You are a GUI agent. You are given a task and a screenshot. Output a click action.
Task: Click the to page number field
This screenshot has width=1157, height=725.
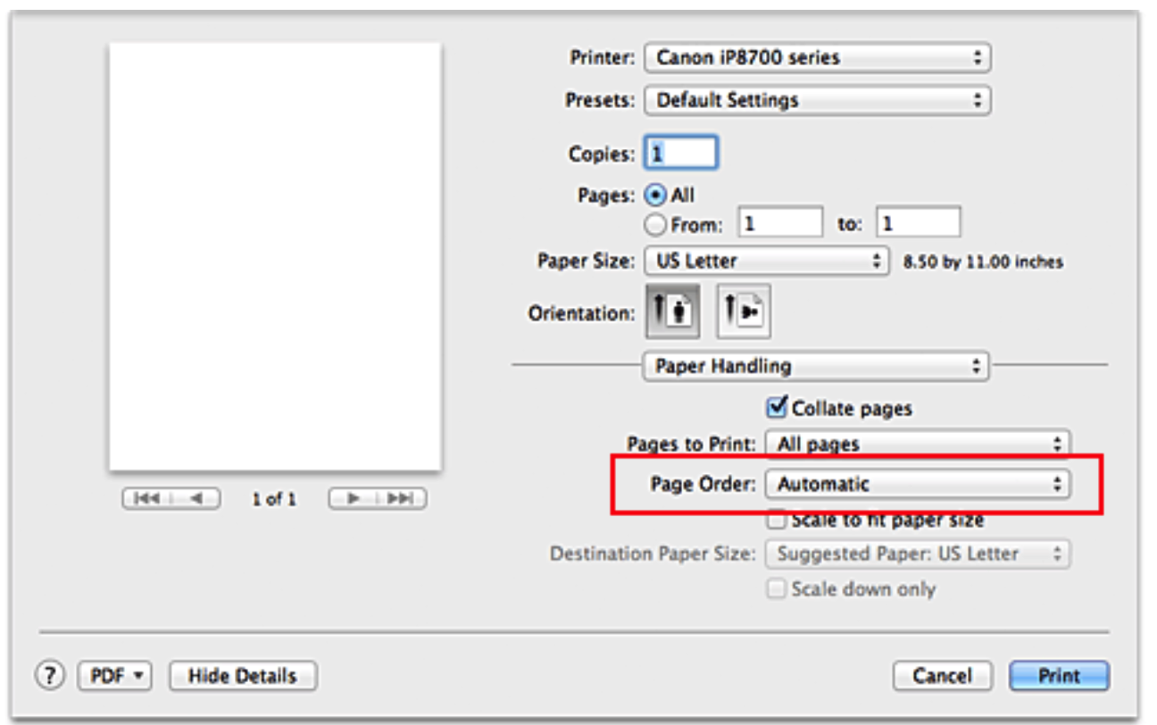pyautogui.click(x=919, y=222)
